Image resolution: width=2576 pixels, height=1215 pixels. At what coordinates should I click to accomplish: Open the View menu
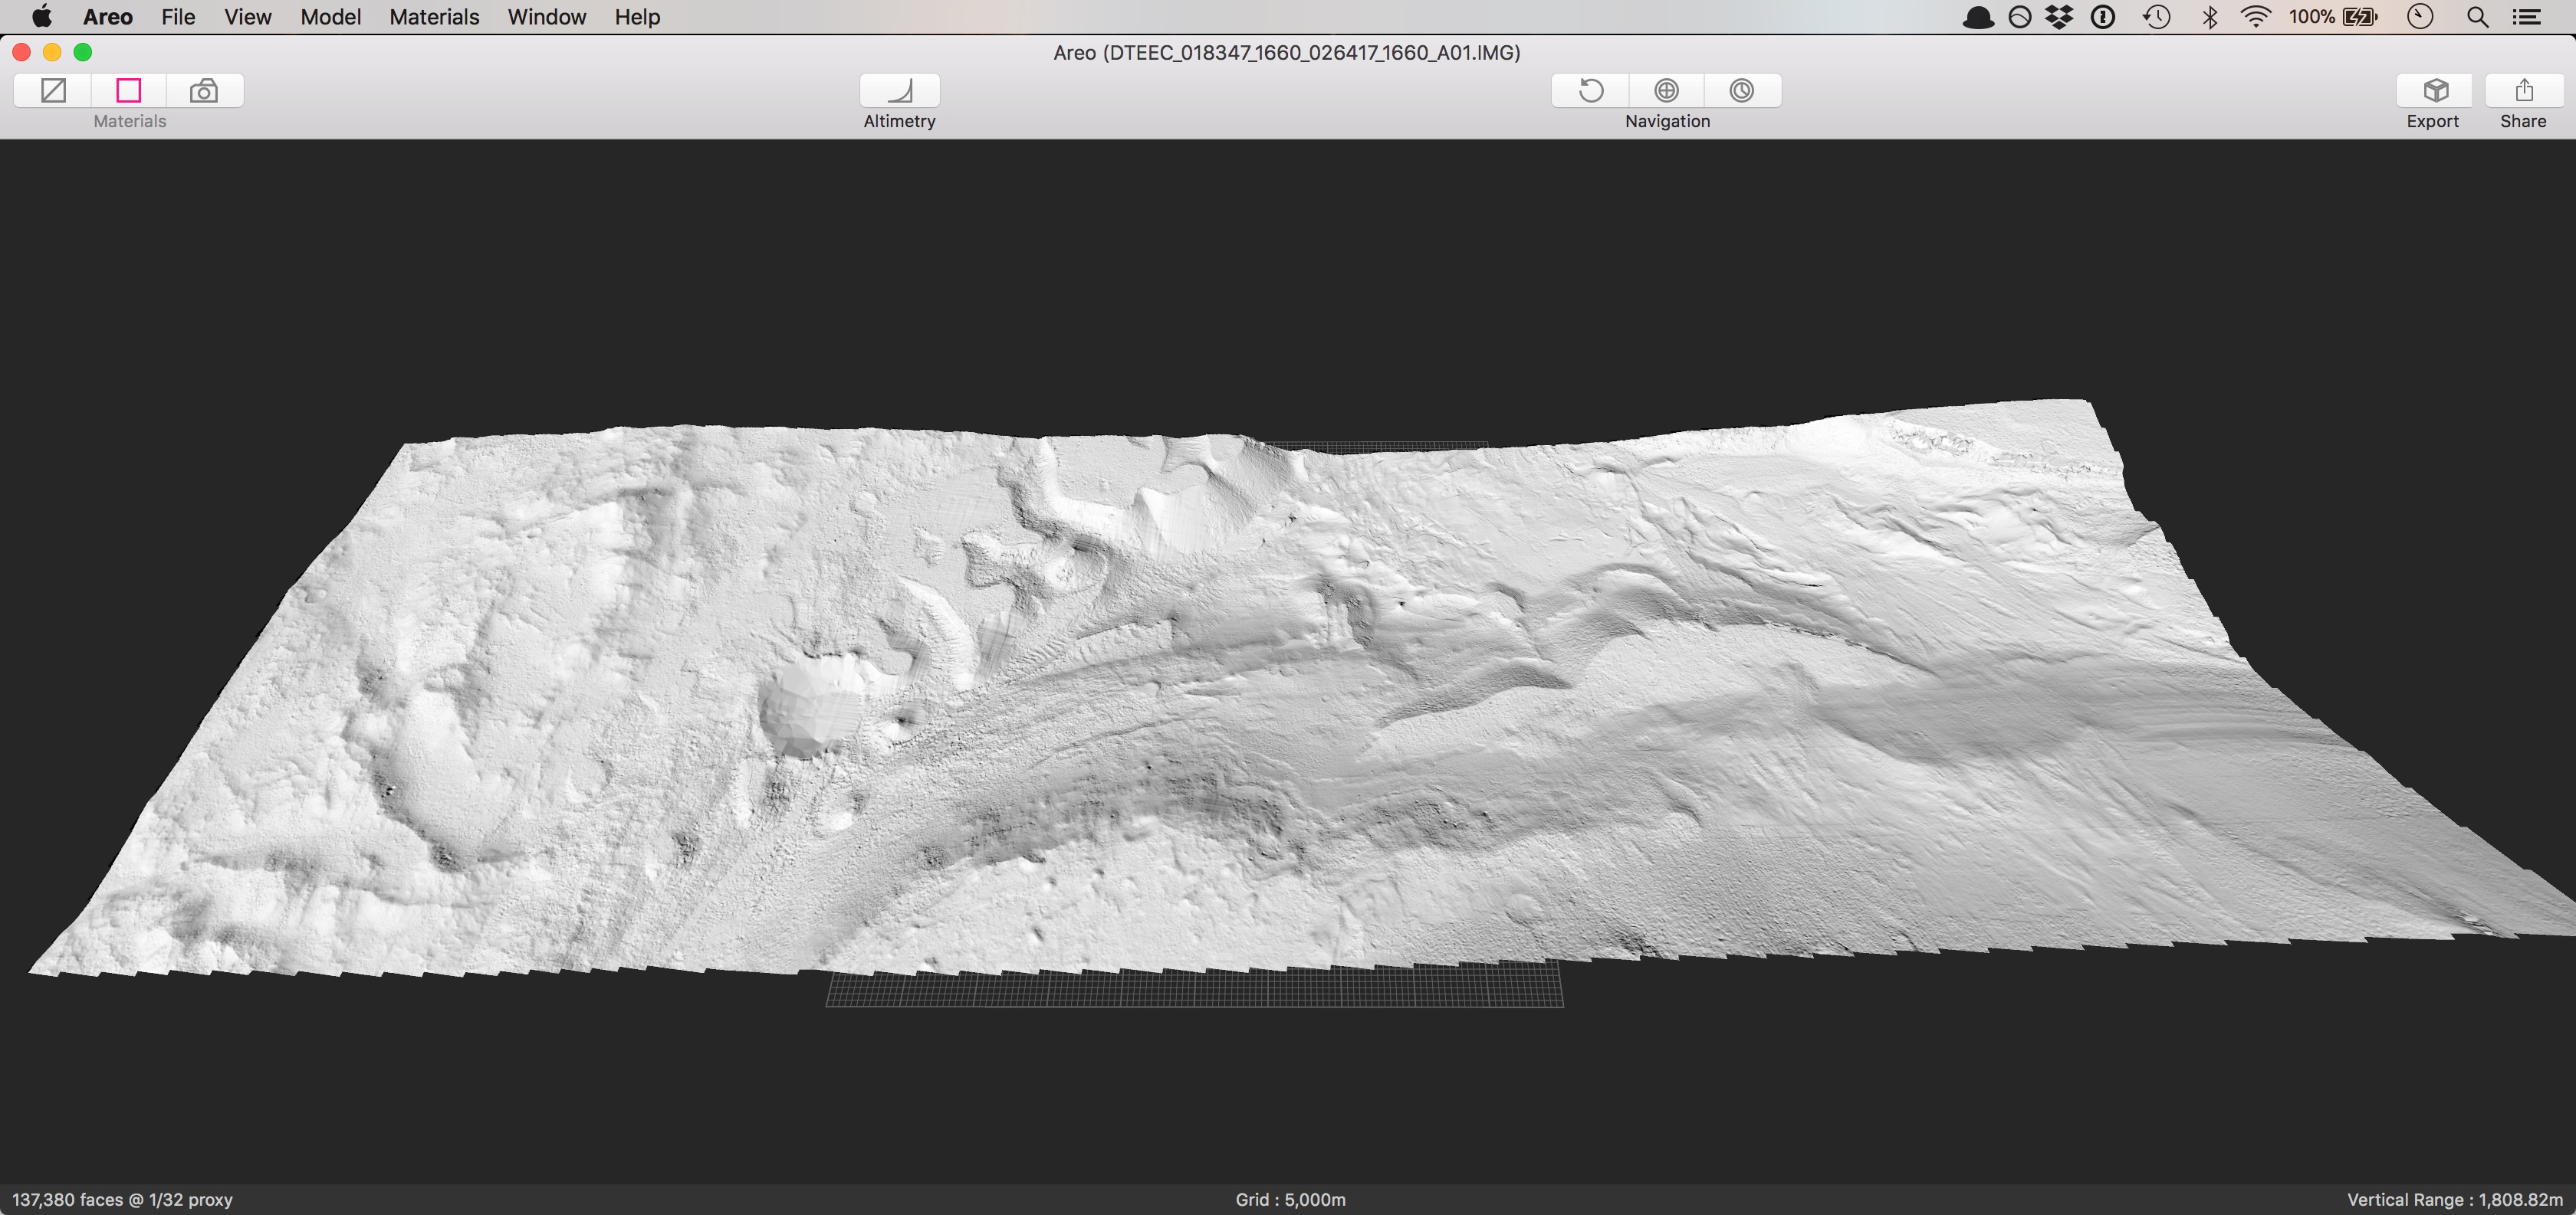[247, 17]
